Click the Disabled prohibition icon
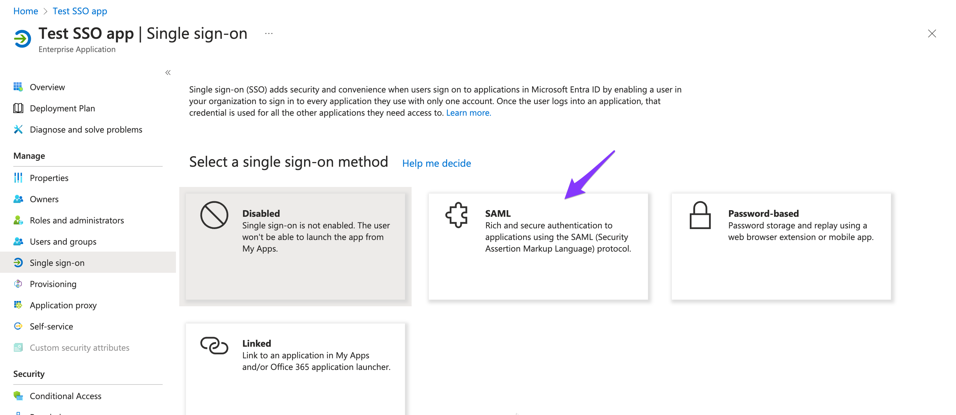Image resolution: width=956 pixels, height=415 pixels. (x=214, y=214)
